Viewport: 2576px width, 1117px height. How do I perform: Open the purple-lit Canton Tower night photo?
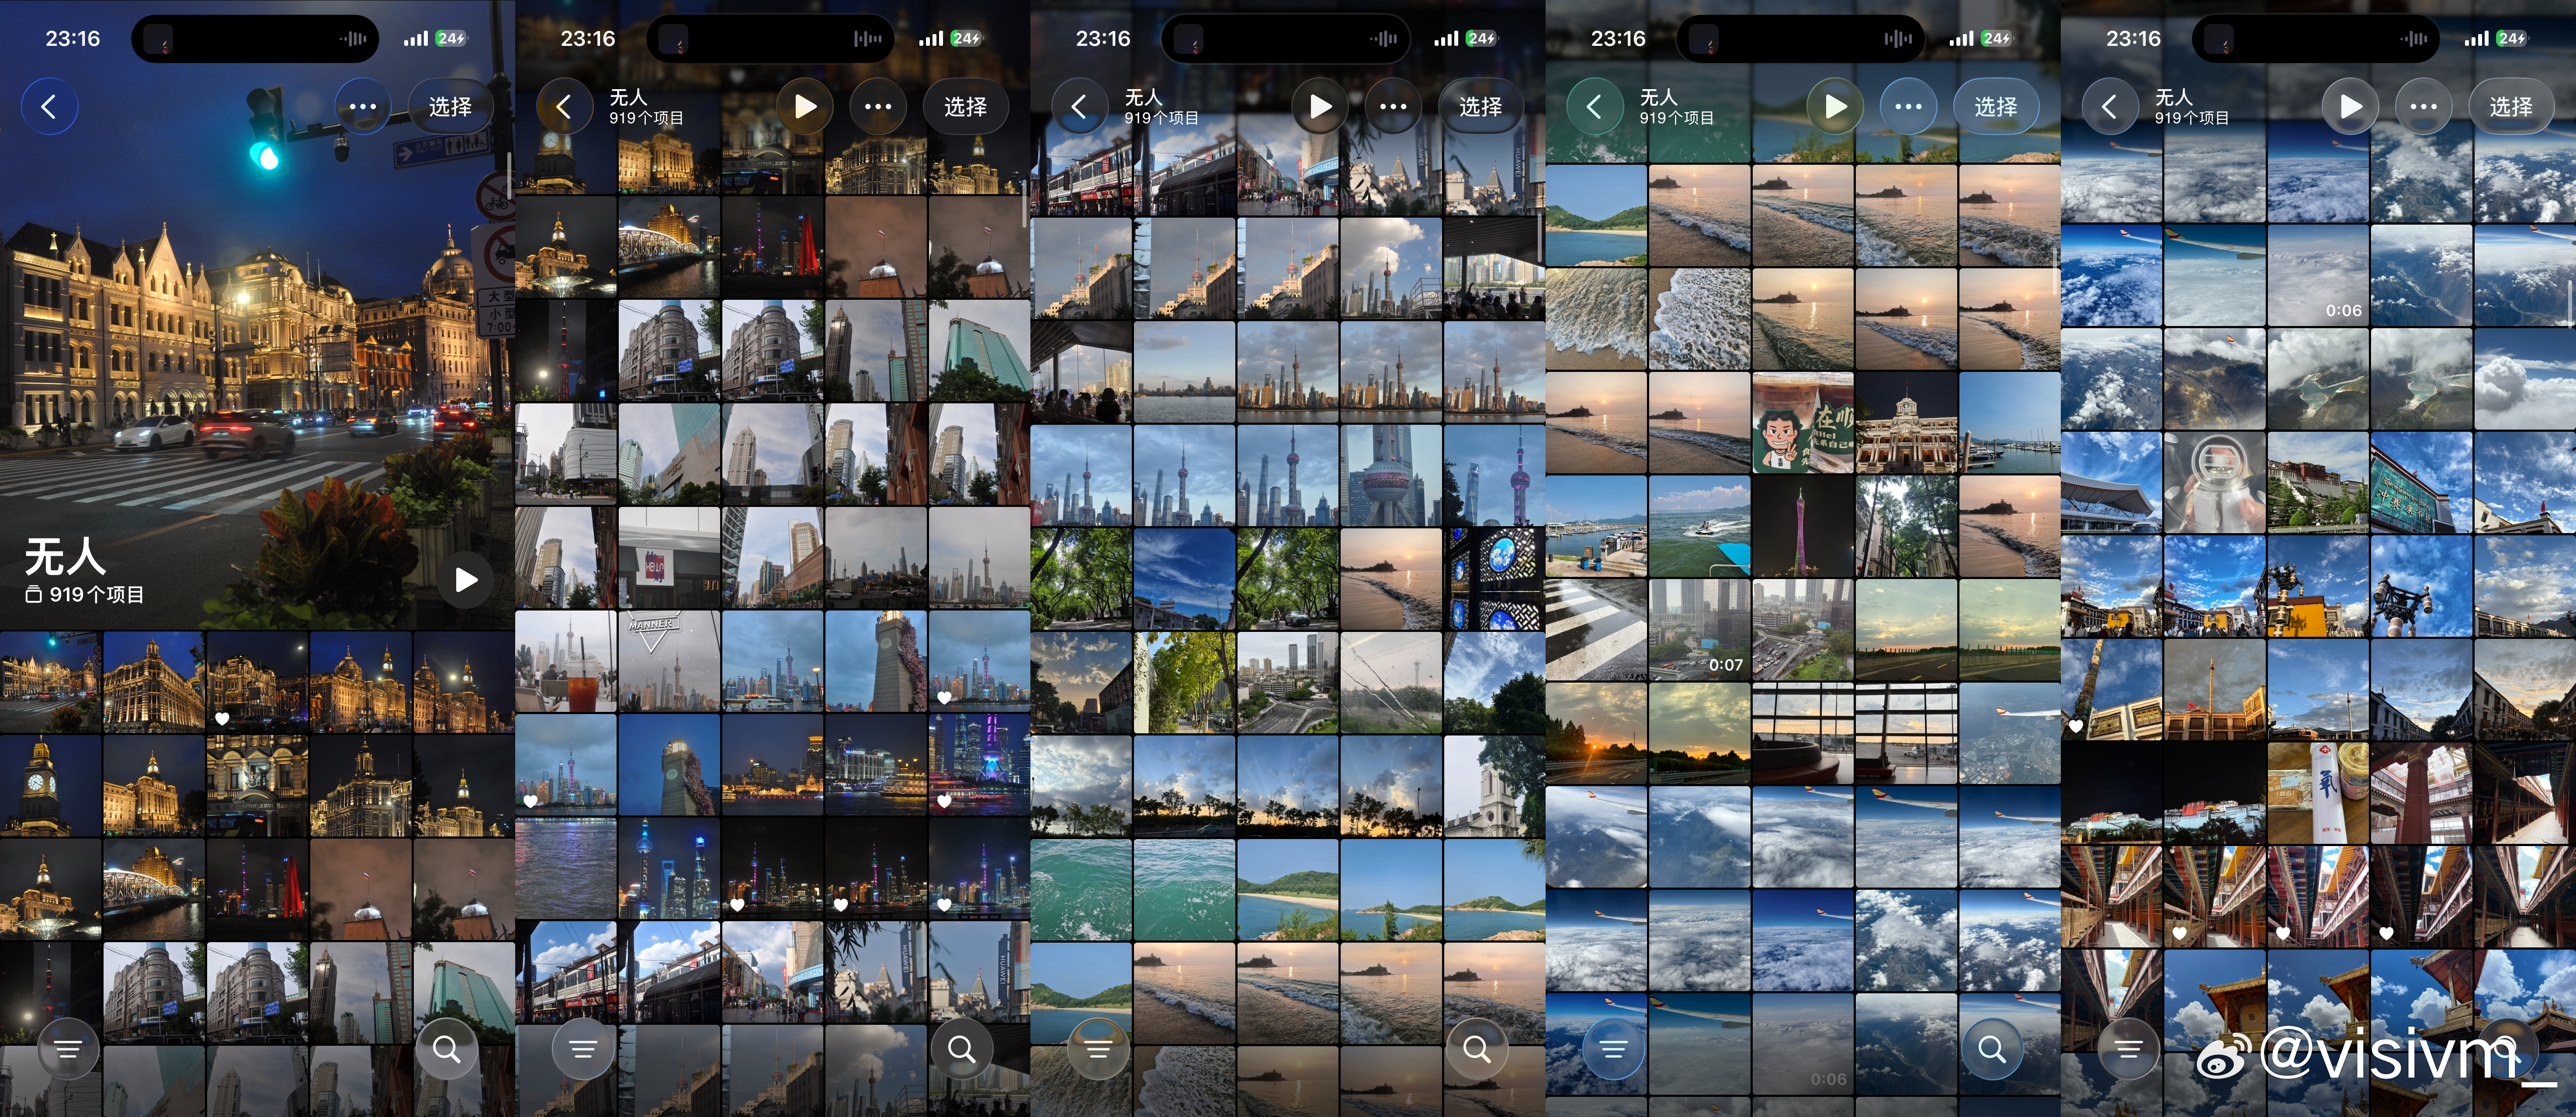[1803, 526]
